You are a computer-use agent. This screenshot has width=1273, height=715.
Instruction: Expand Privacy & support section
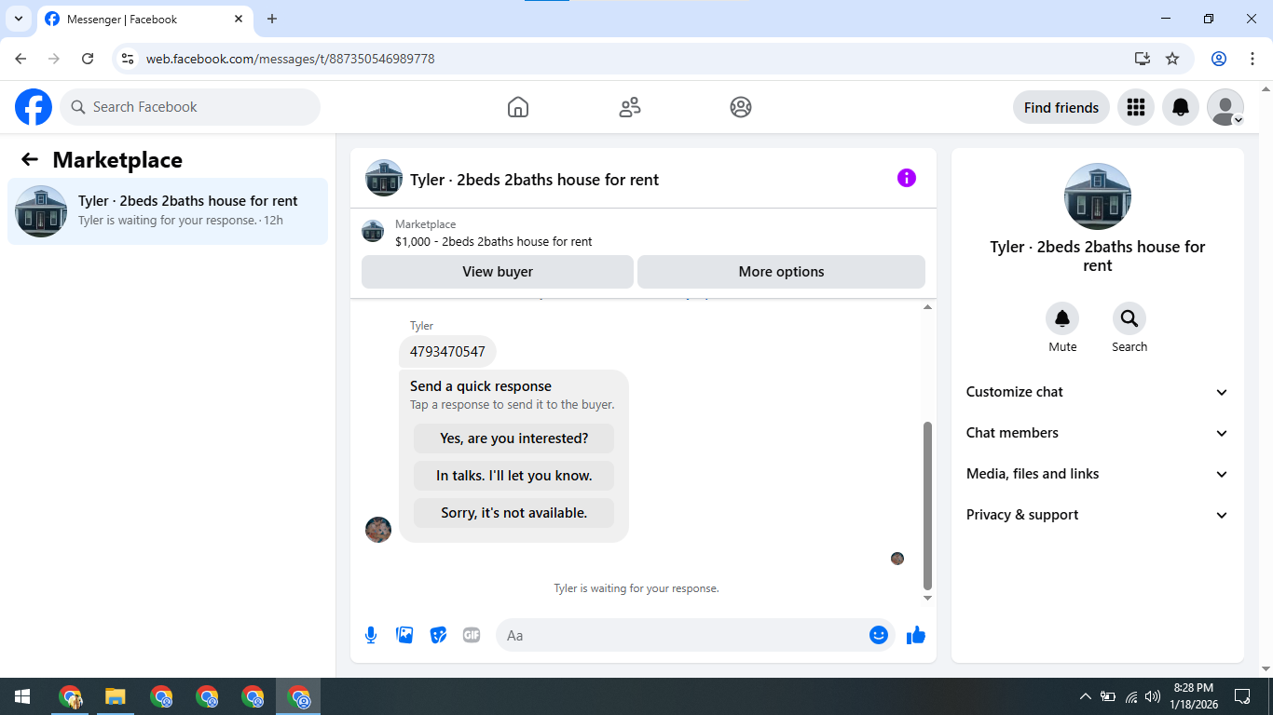(x=1098, y=515)
